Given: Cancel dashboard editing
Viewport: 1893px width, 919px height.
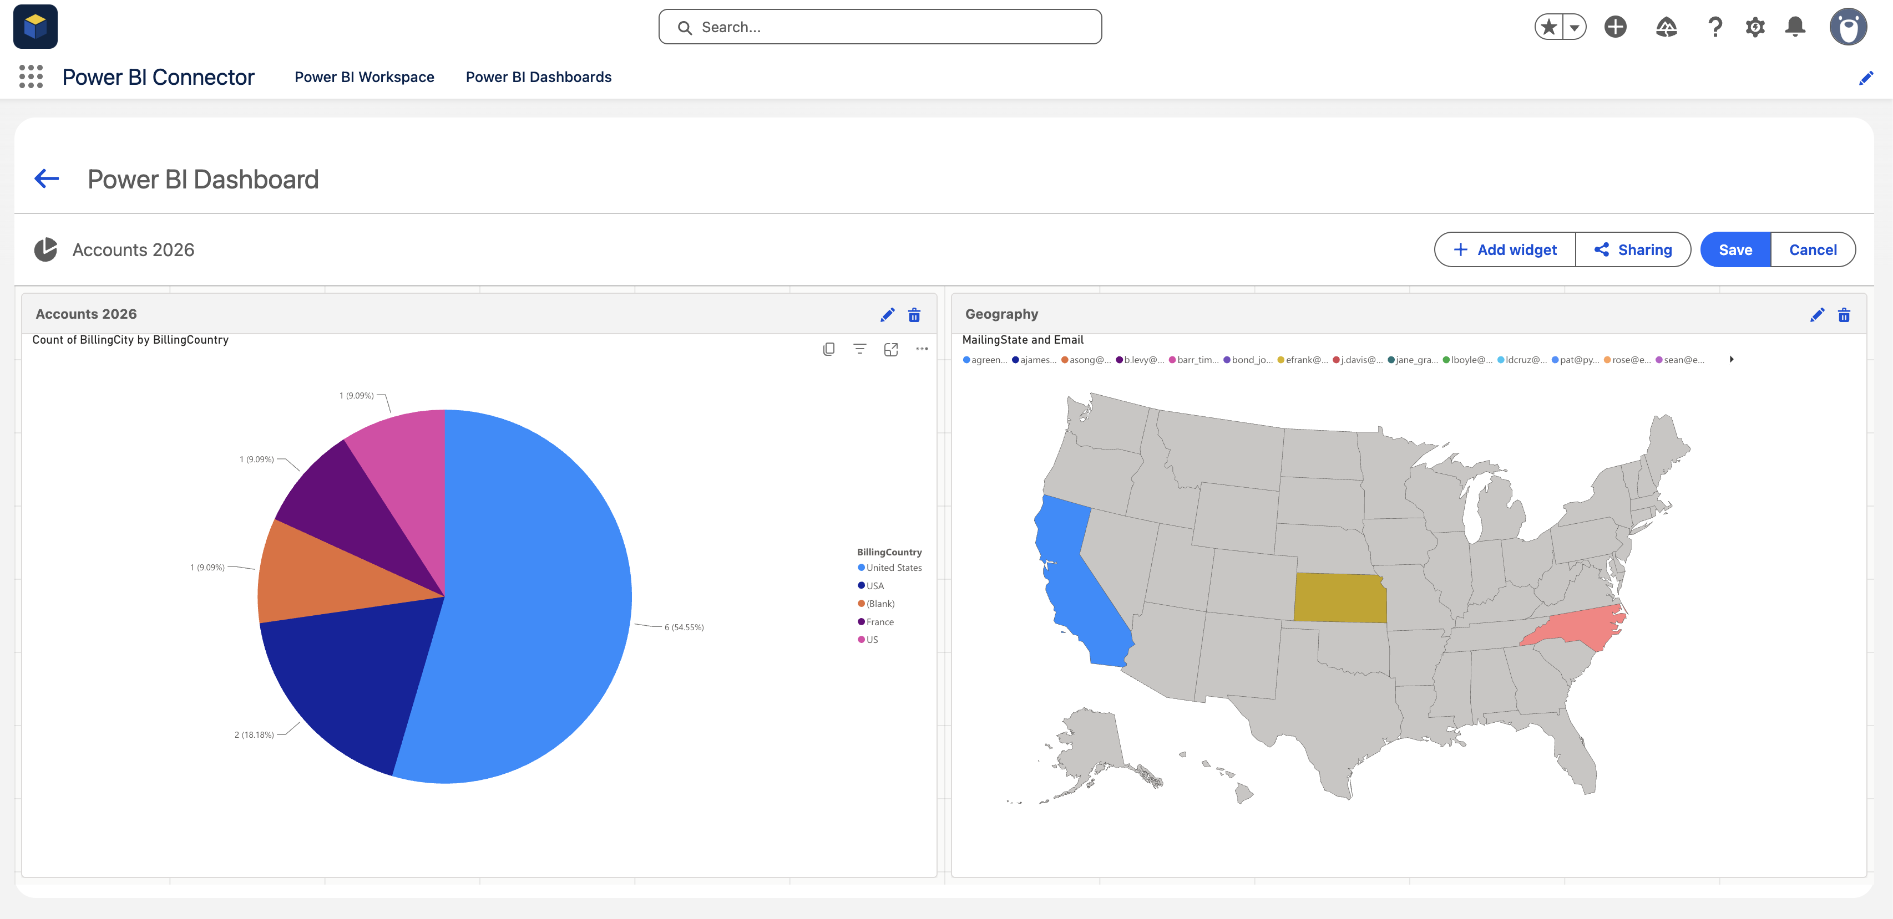Looking at the screenshot, I should 1813,249.
